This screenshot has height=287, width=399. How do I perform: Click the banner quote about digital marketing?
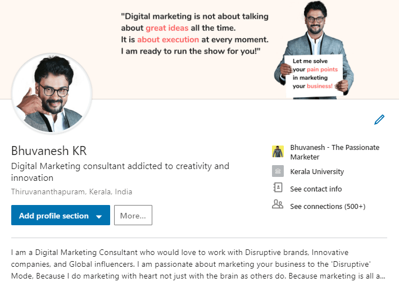point(194,34)
